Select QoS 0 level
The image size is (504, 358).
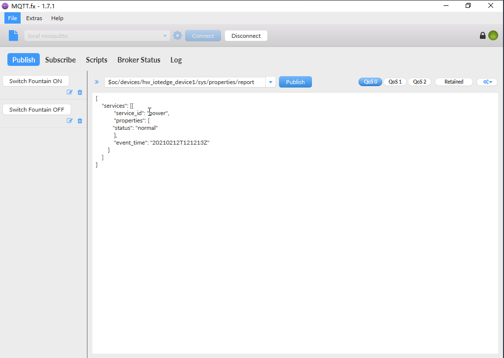(x=370, y=82)
